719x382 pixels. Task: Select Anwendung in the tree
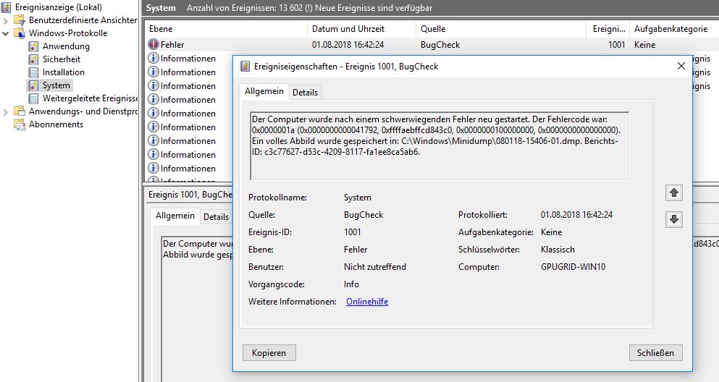66,46
